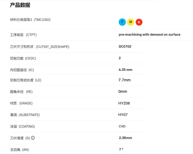Select the 6.35 mm value
Screen dimensions: 193x154
pos(125,70)
